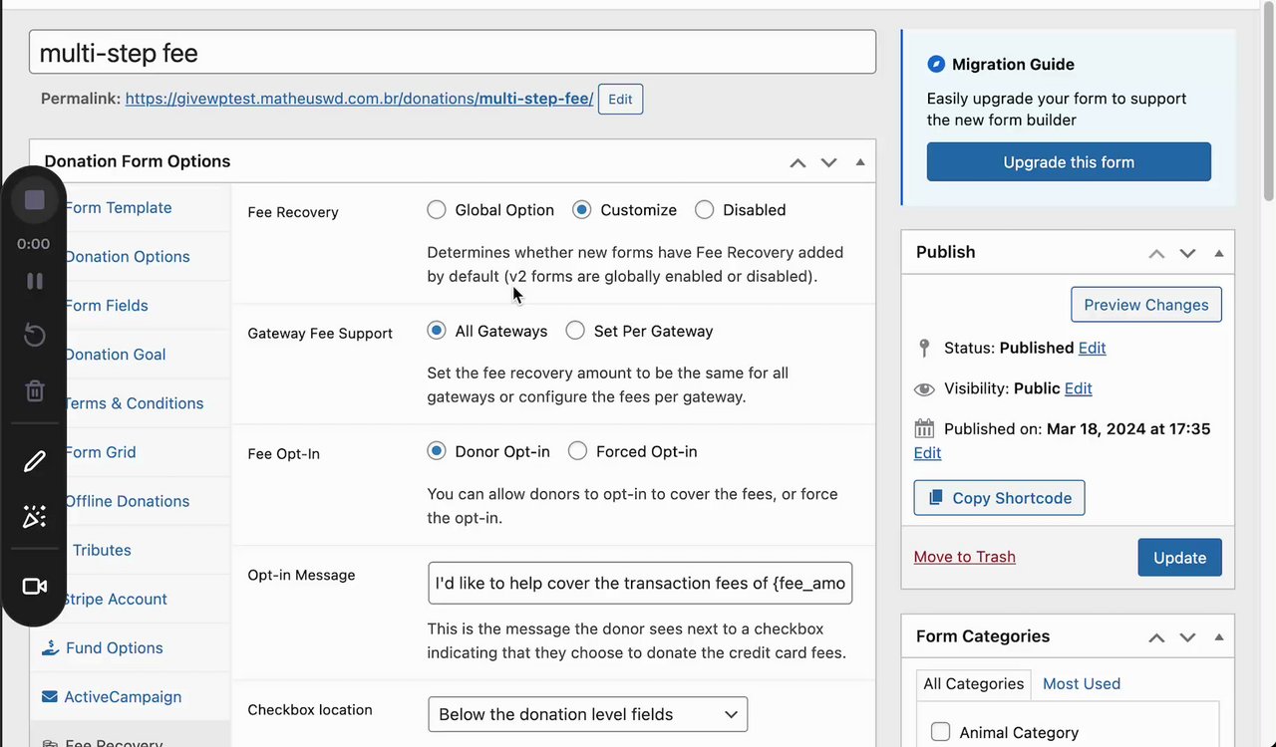Switch to the Most Used tab
The height and width of the screenshot is (747, 1276).
click(1081, 683)
